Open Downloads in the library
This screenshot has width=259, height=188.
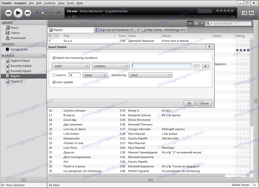pyautogui.click(x=18, y=38)
